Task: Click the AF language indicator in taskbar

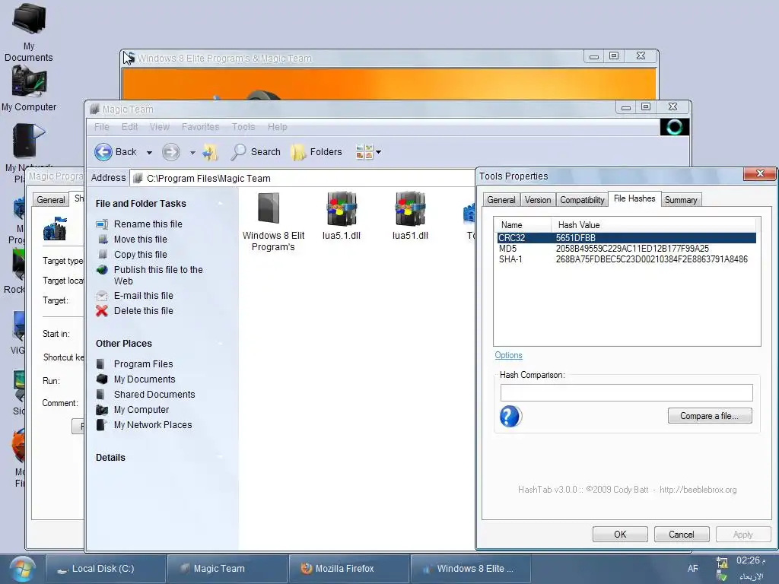Action: pyautogui.click(x=692, y=569)
